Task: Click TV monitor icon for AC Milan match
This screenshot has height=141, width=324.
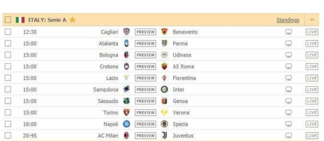Action: click(x=288, y=135)
